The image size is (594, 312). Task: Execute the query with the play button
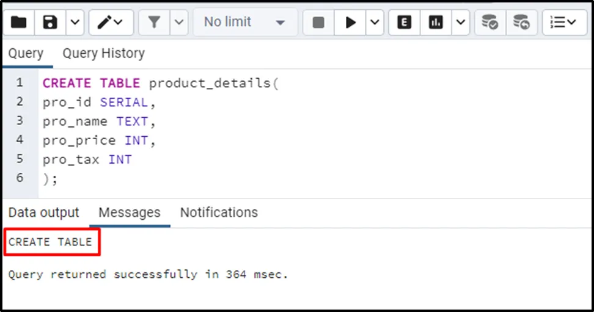(350, 23)
